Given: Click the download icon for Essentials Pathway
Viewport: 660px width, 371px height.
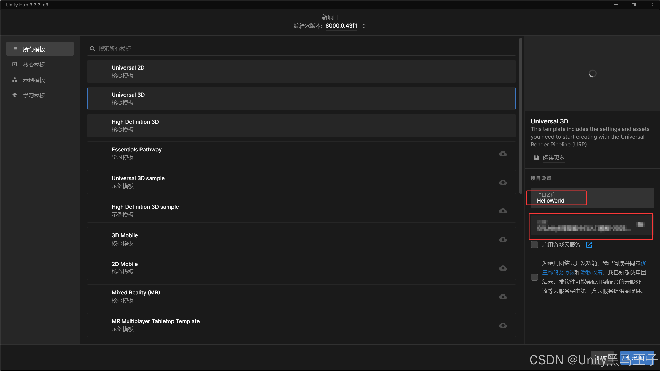Looking at the screenshot, I should click(x=503, y=154).
